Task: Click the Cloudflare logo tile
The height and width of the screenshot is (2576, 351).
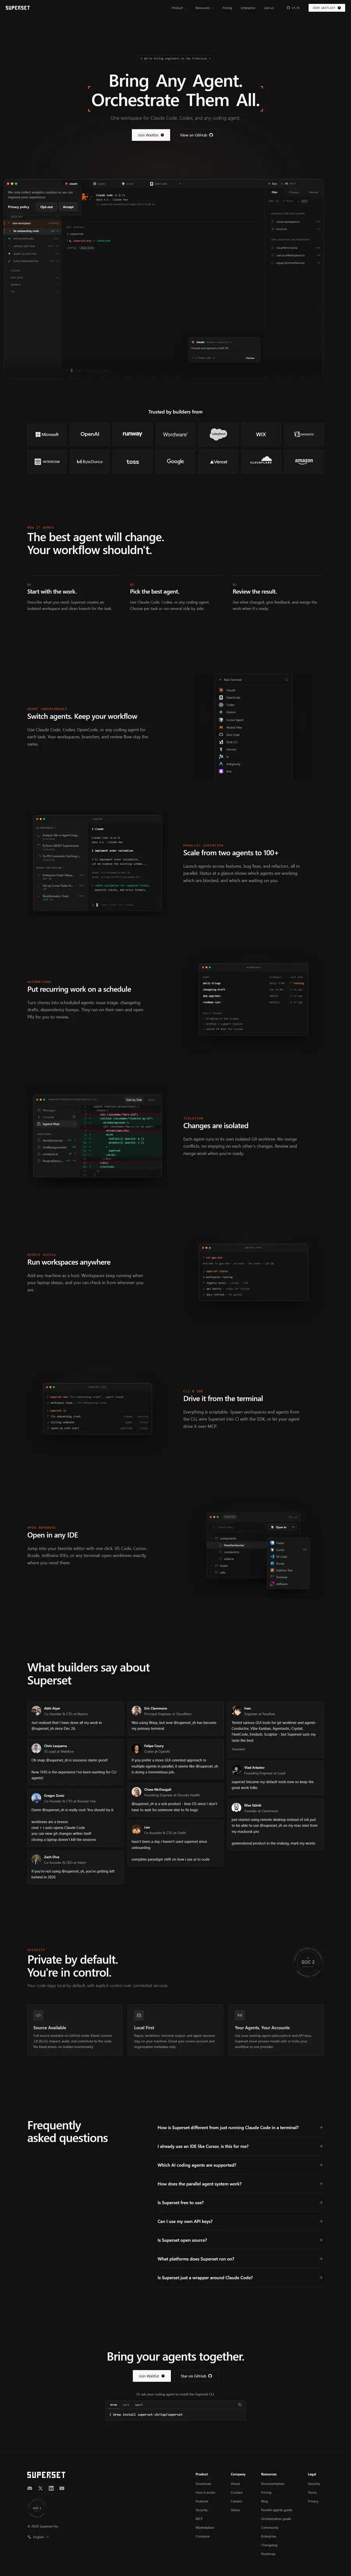Action: (261, 461)
